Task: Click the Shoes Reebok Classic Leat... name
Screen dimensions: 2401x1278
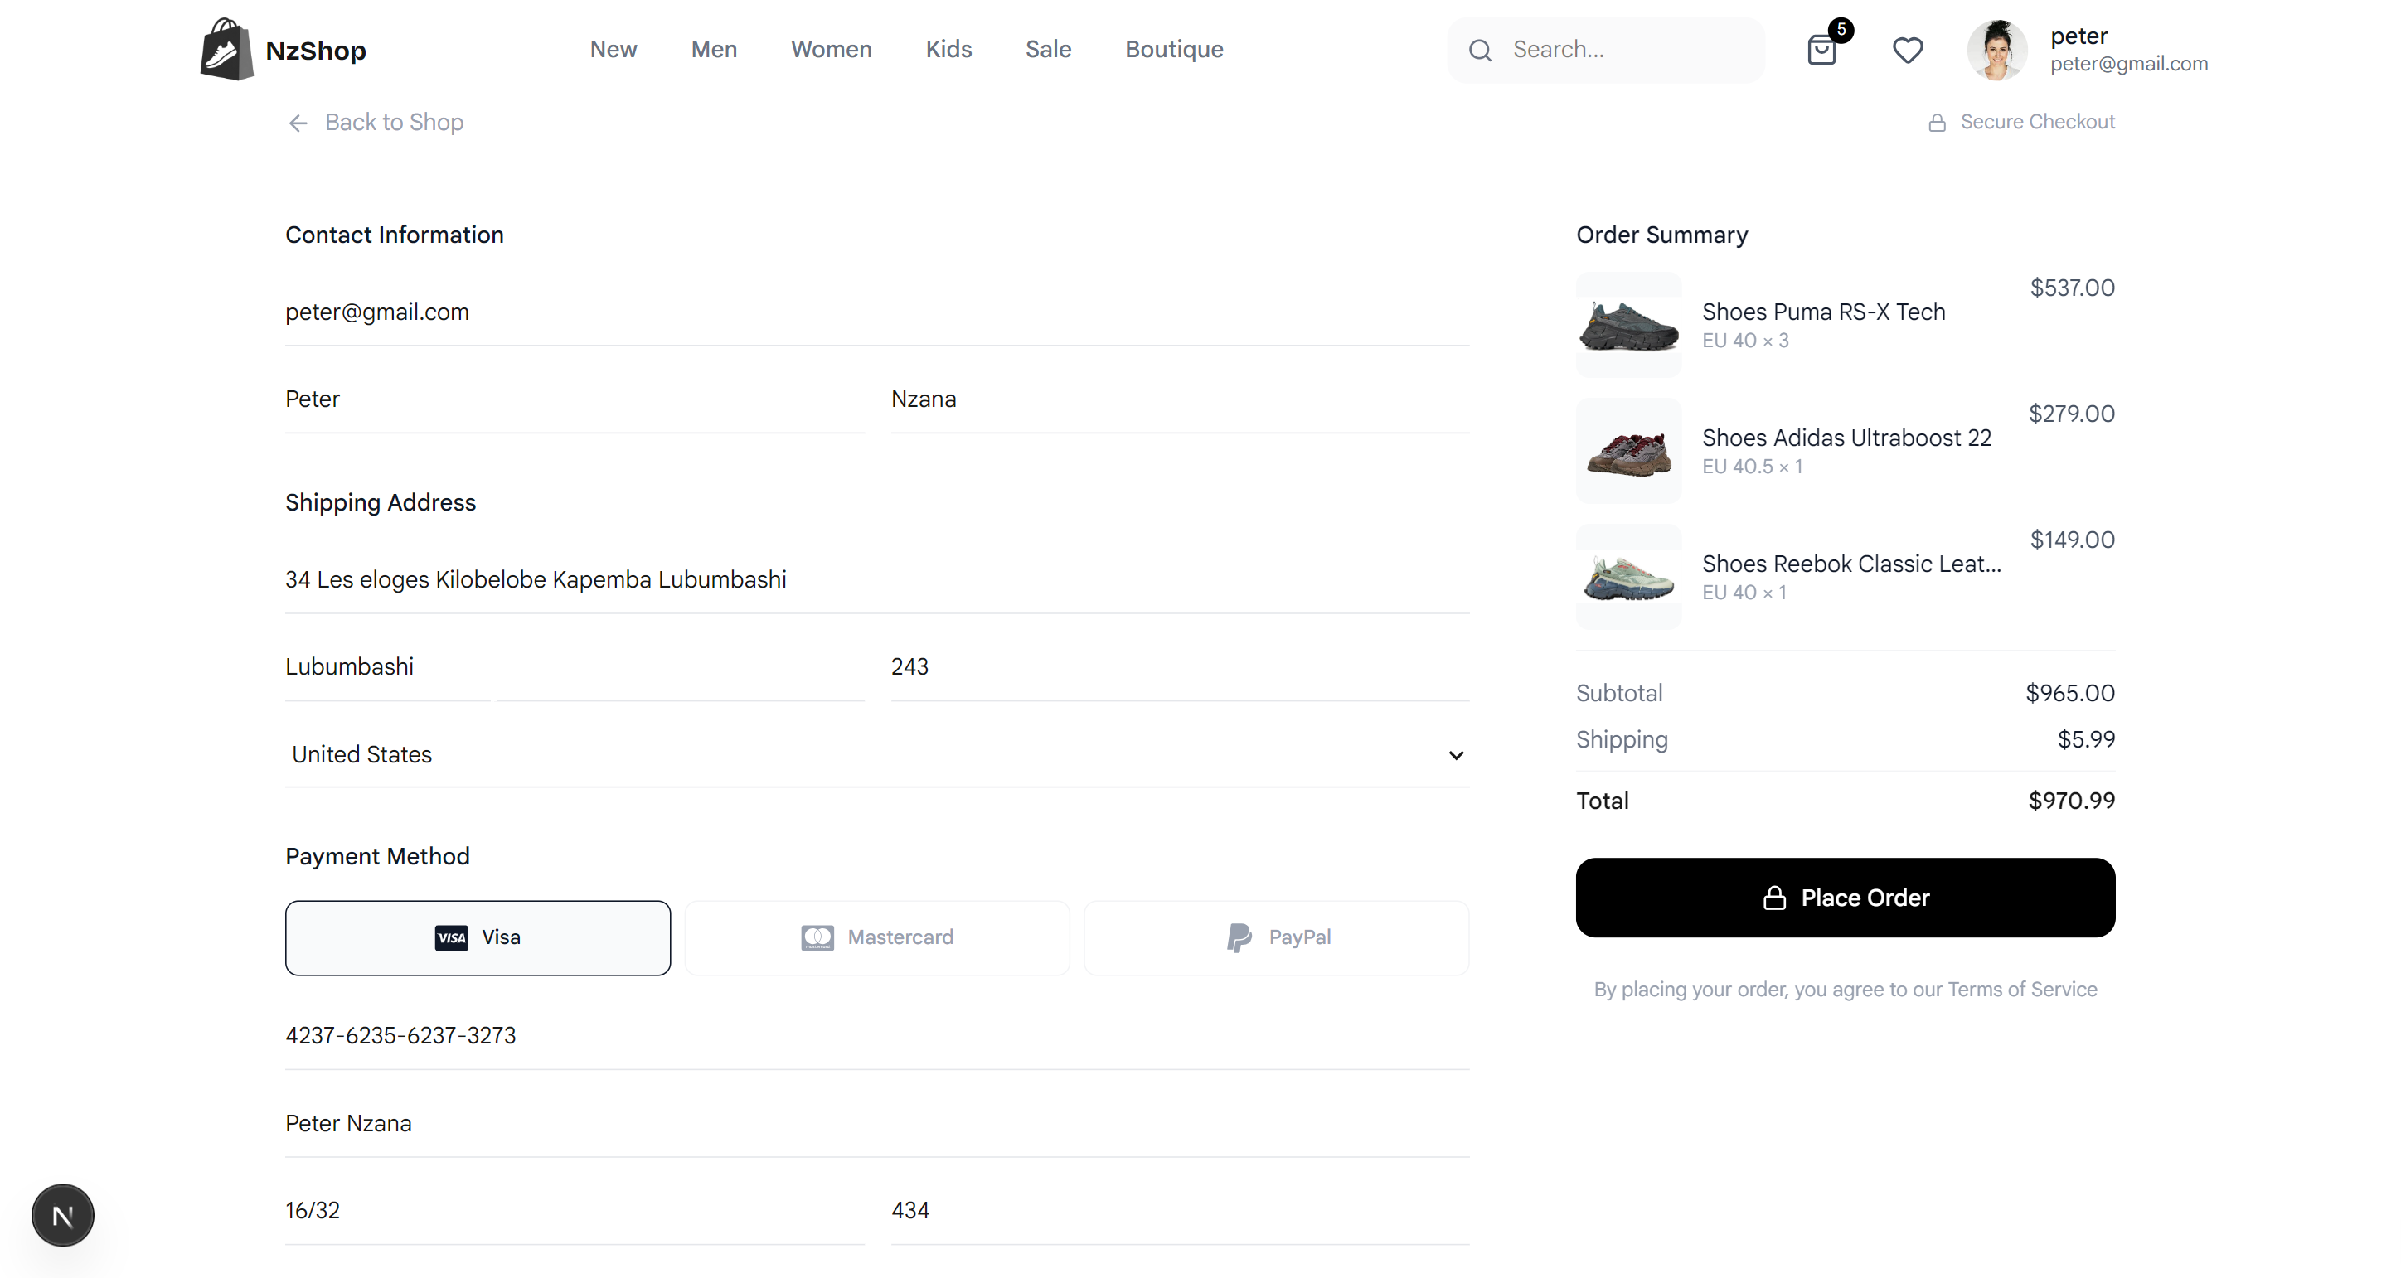Action: coord(1851,564)
